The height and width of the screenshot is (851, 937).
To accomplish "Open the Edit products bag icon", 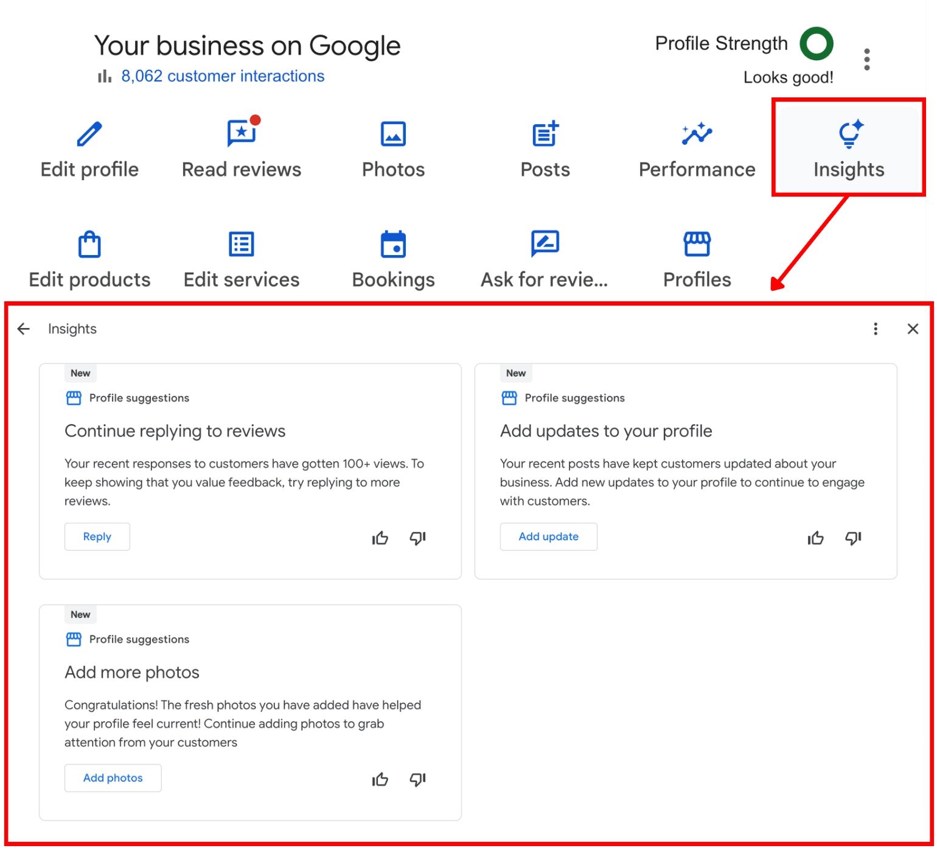I will [x=89, y=244].
